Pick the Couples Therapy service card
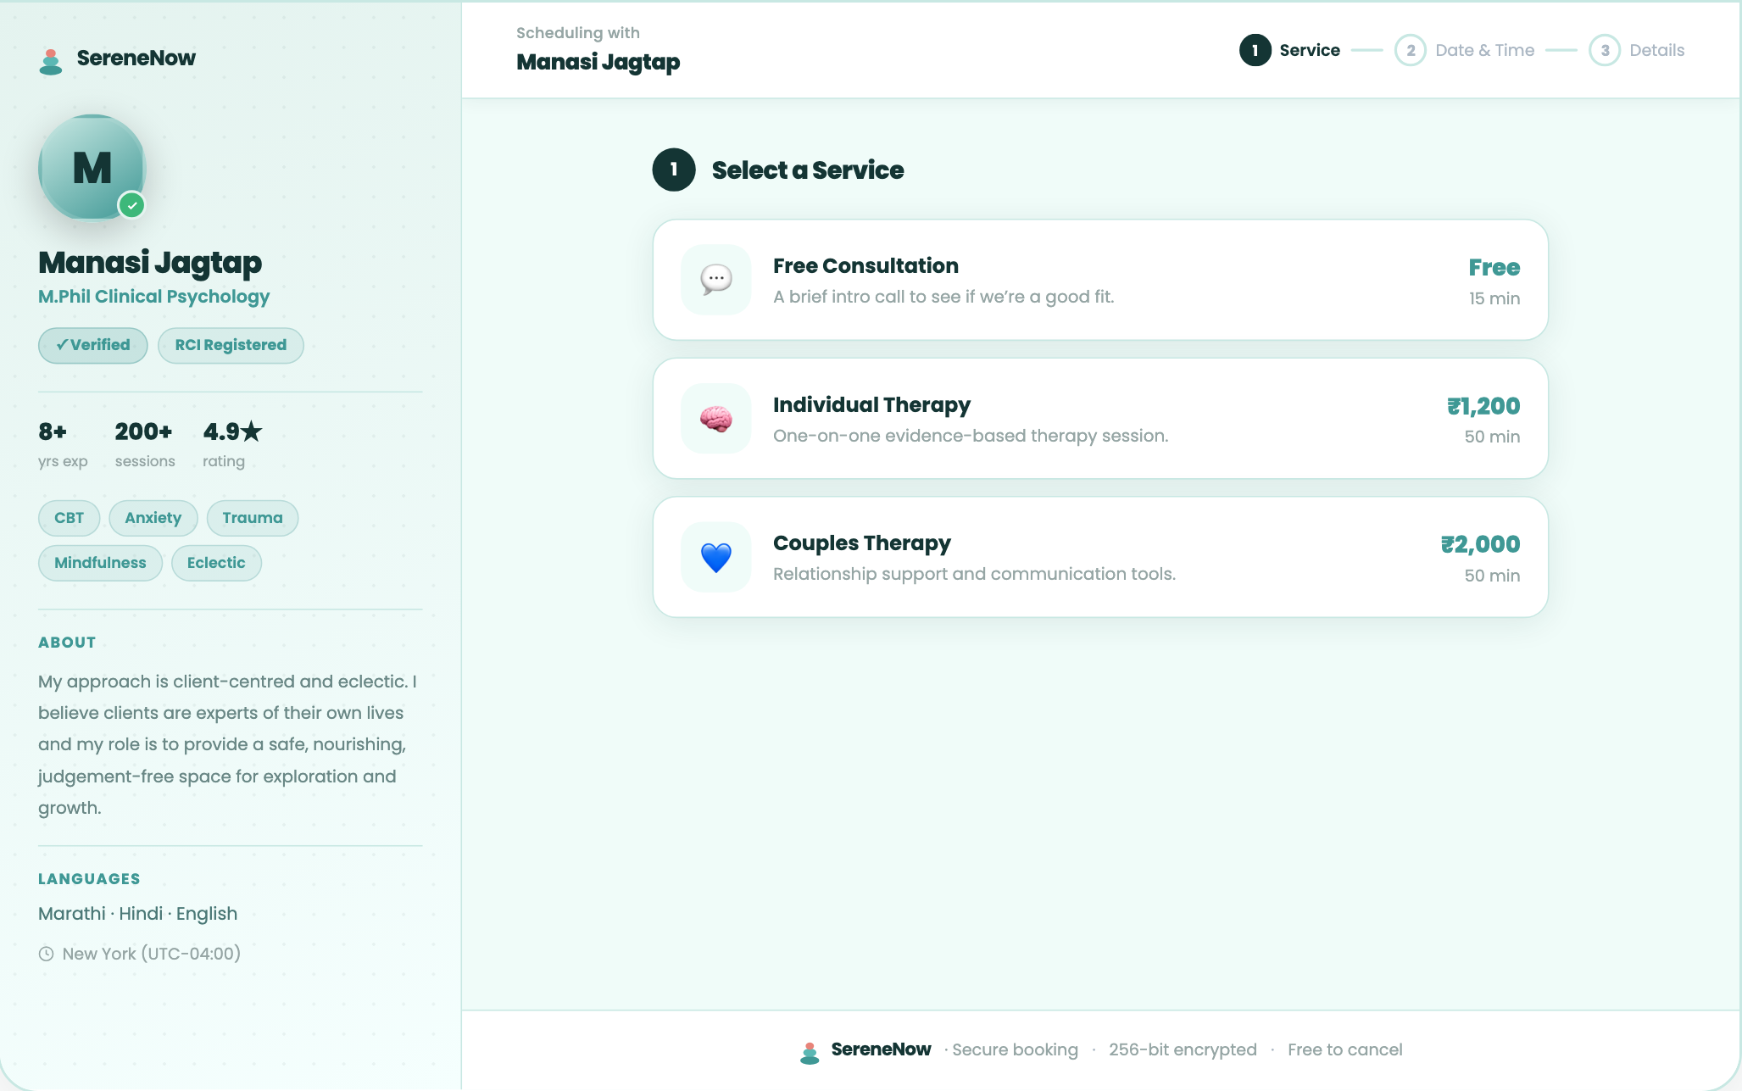The image size is (1742, 1091). (1100, 557)
